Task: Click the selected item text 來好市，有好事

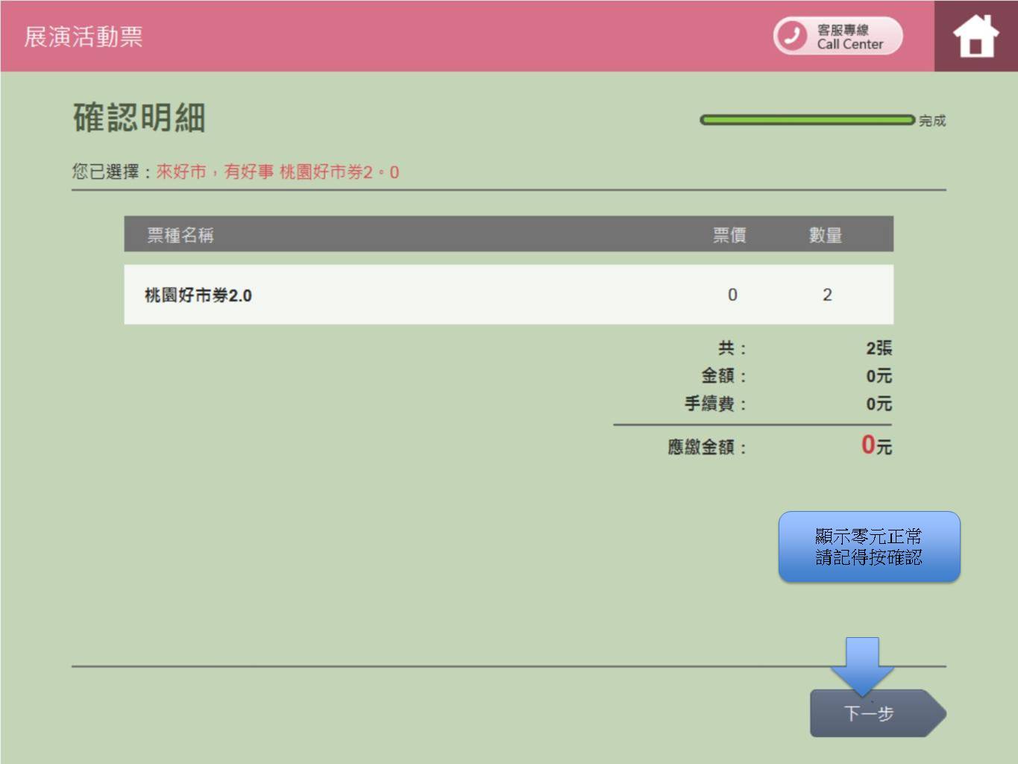Action: click(x=215, y=172)
